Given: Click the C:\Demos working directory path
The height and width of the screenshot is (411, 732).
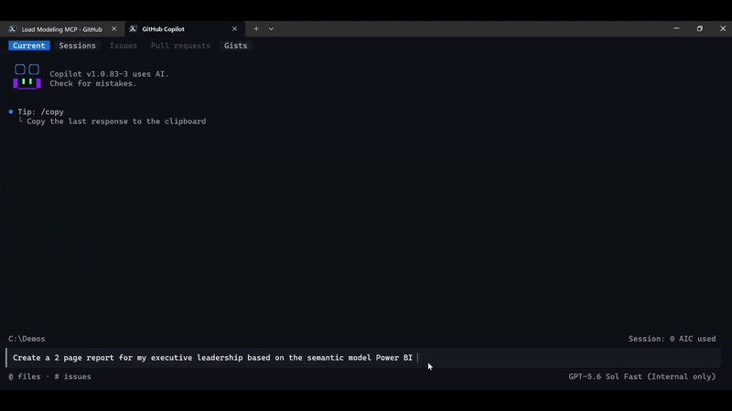Looking at the screenshot, I should click(x=27, y=339).
